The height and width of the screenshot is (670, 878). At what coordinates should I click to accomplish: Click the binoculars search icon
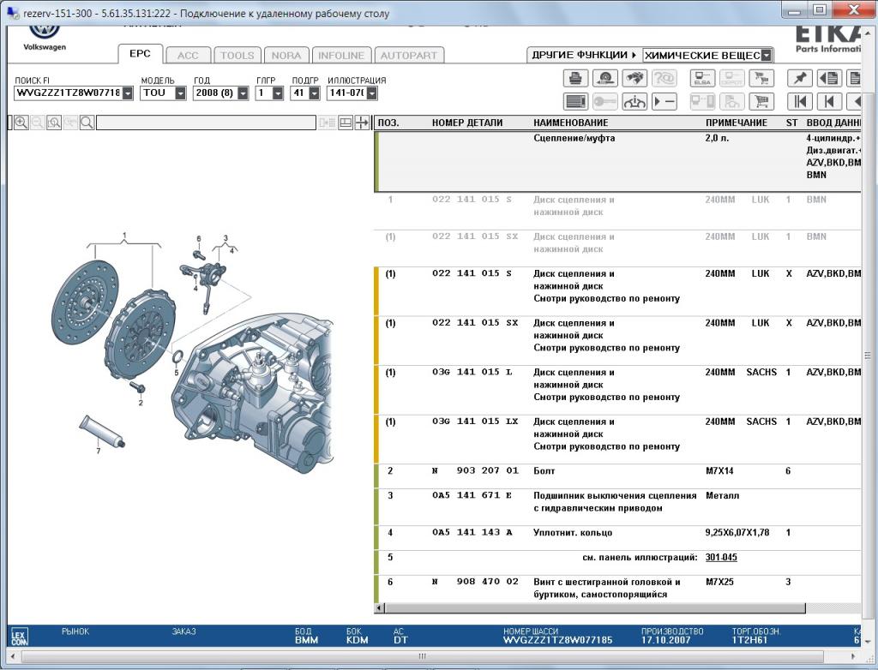(634, 78)
